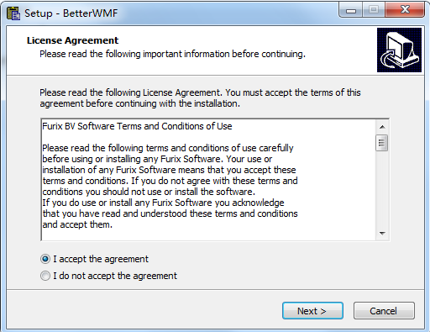Click the "License Agreement" heading
Viewport: 430px width, 332px height.
(x=72, y=40)
